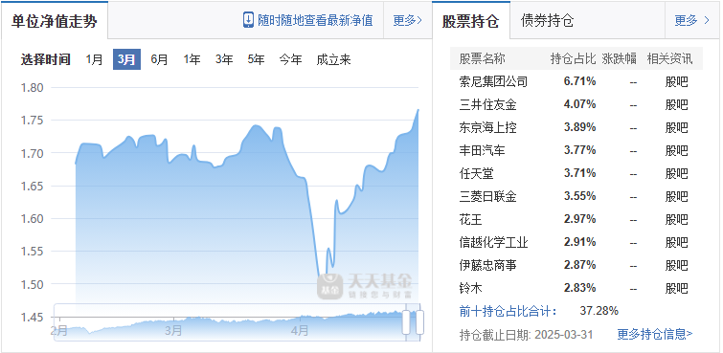Expand 更多 in net value header
The height and width of the screenshot is (353, 723).
[x=408, y=20]
